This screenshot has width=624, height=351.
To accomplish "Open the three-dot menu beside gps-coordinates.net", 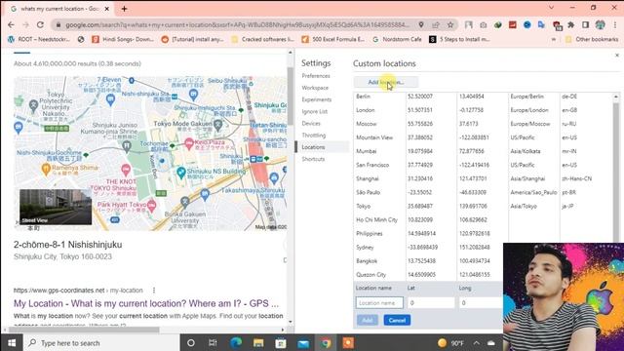I will coord(154,291).
